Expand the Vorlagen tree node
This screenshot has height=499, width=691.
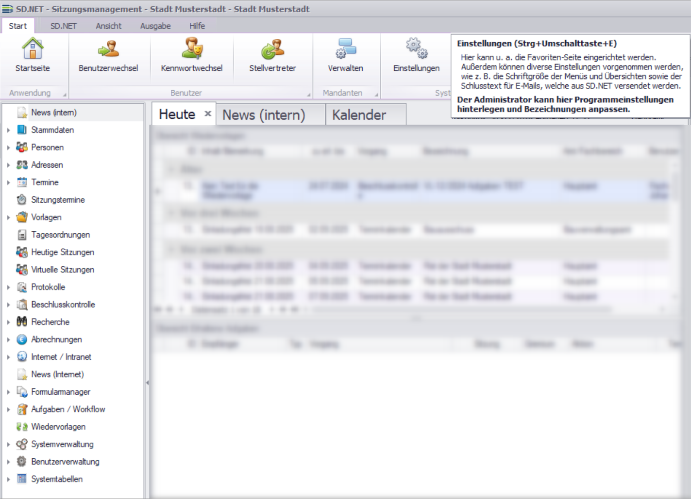[8, 217]
